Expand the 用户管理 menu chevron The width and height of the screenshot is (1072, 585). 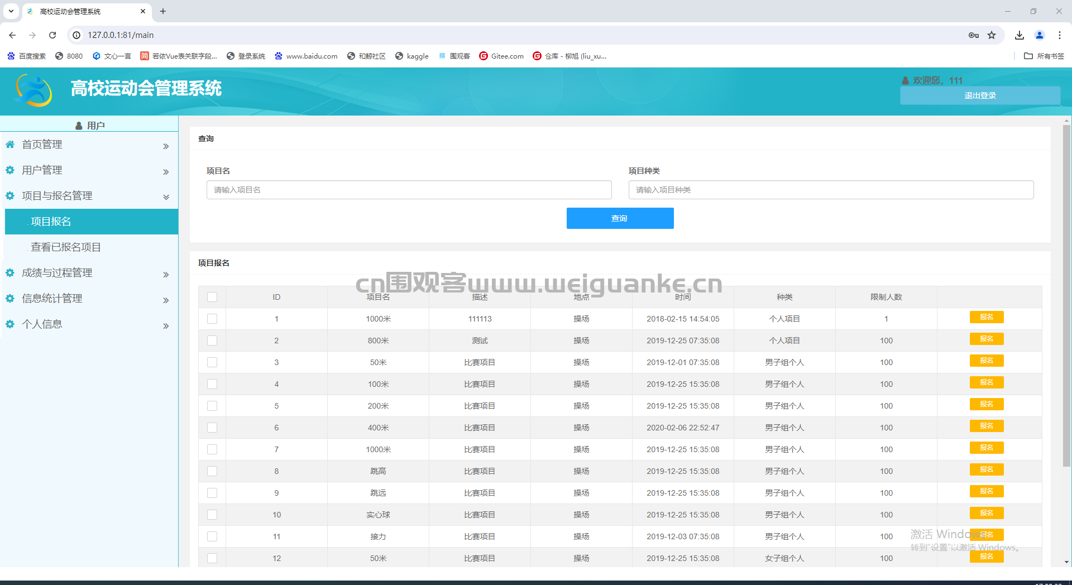pos(166,172)
